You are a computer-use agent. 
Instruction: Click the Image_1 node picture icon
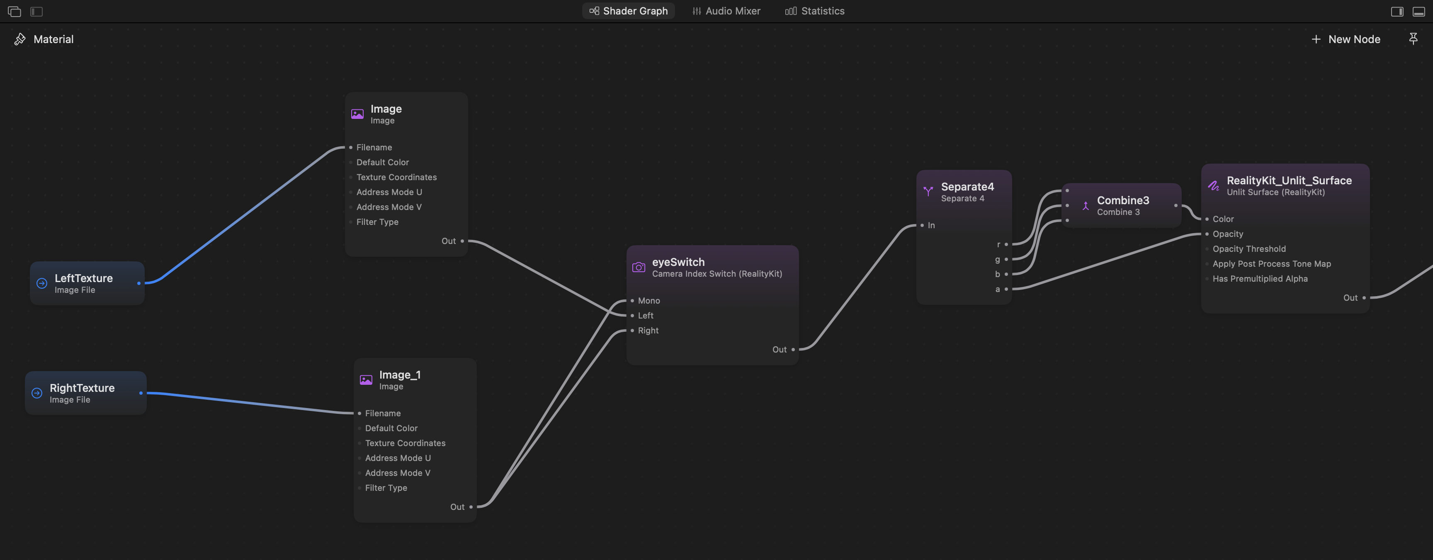(366, 380)
